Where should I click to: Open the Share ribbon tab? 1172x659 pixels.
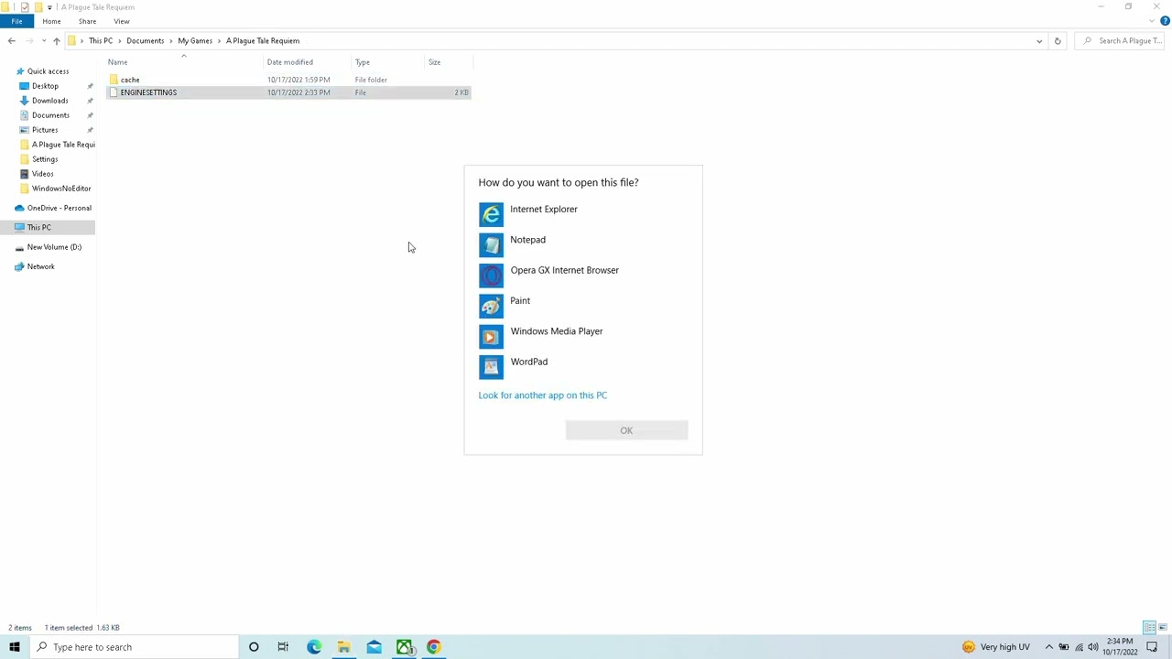[87, 21]
